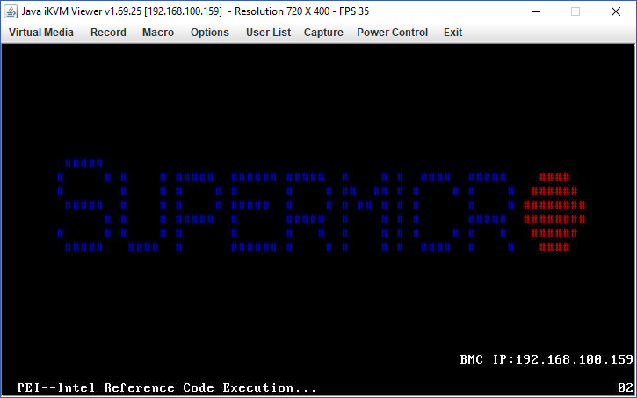This screenshot has width=637, height=398.
Task: Open the User List menu
Action: click(269, 33)
